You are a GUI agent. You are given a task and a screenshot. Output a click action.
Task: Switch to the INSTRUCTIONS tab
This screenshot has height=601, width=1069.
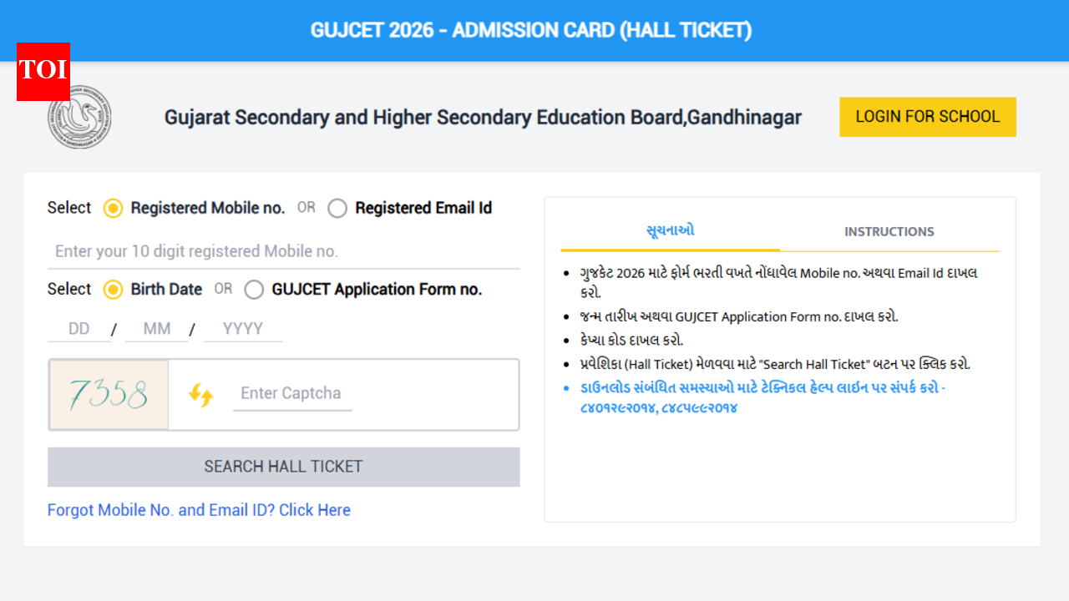(889, 231)
